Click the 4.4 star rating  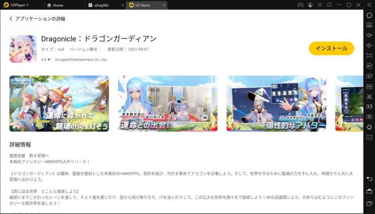[x=45, y=59]
